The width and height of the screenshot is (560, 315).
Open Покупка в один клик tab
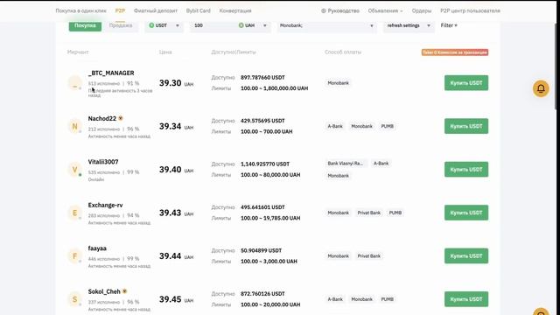click(81, 10)
